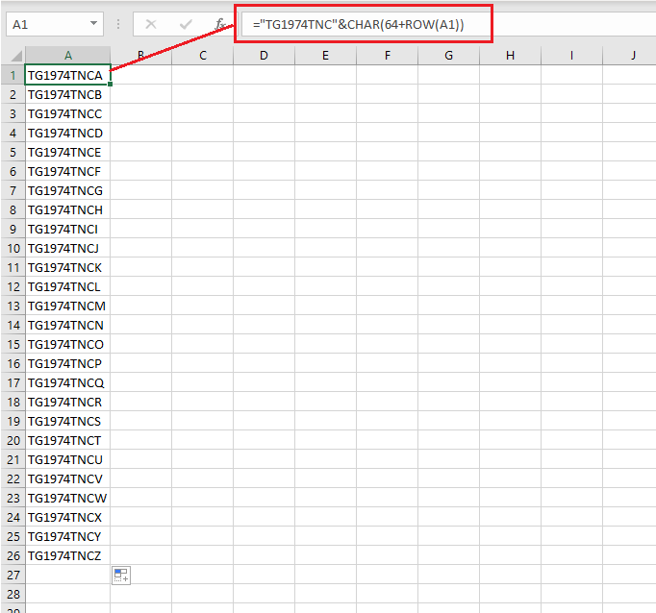This screenshot has height=613, width=656.
Task: Select cell containing TG1974TNCV
Action: (x=67, y=478)
